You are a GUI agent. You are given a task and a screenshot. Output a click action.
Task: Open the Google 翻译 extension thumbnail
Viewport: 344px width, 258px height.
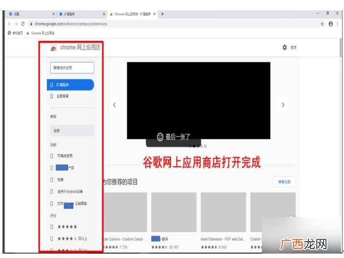pyautogui.click(x=174, y=212)
